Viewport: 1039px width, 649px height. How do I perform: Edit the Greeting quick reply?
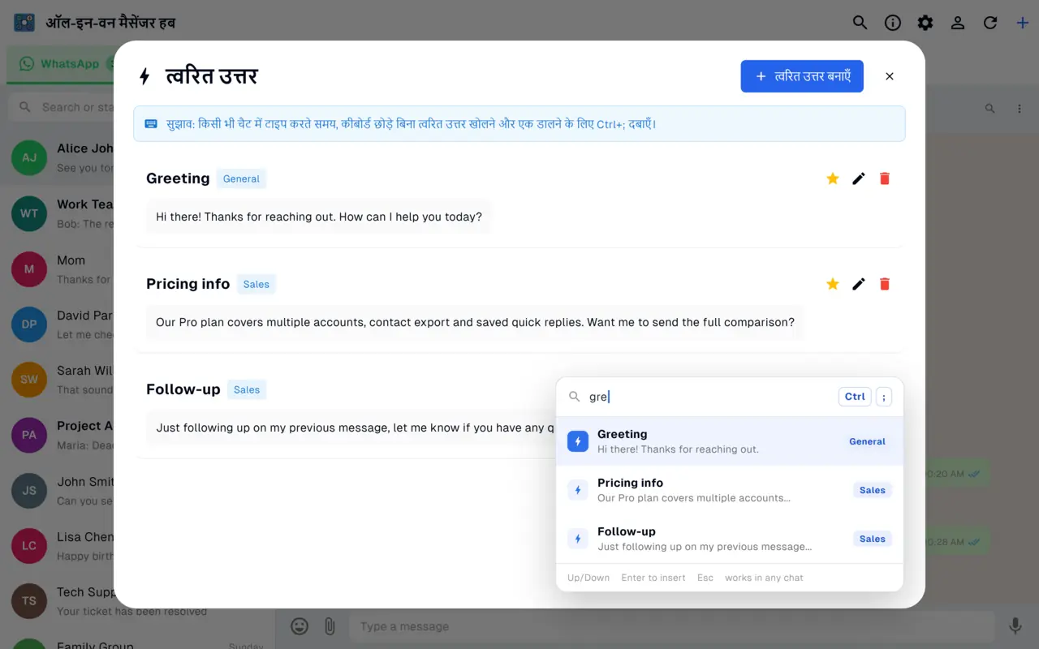pyautogui.click(x=858, y=178)
